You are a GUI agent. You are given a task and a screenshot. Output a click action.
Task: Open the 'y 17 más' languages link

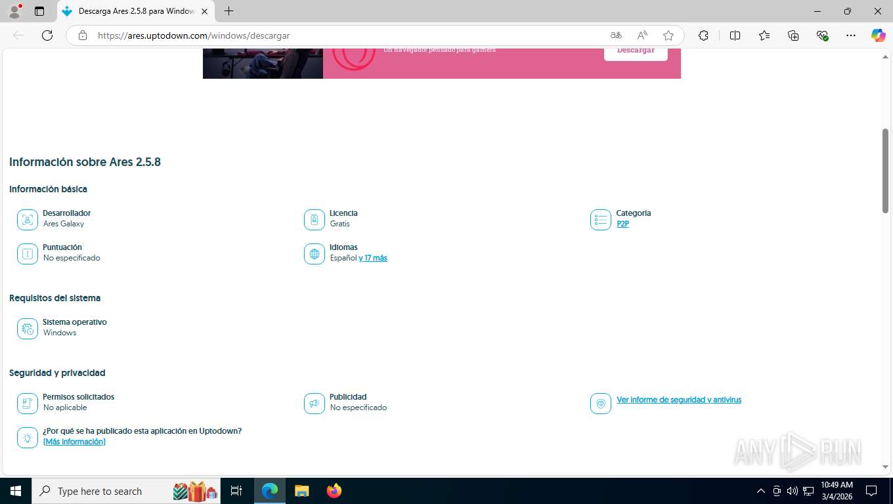point(373,258)
